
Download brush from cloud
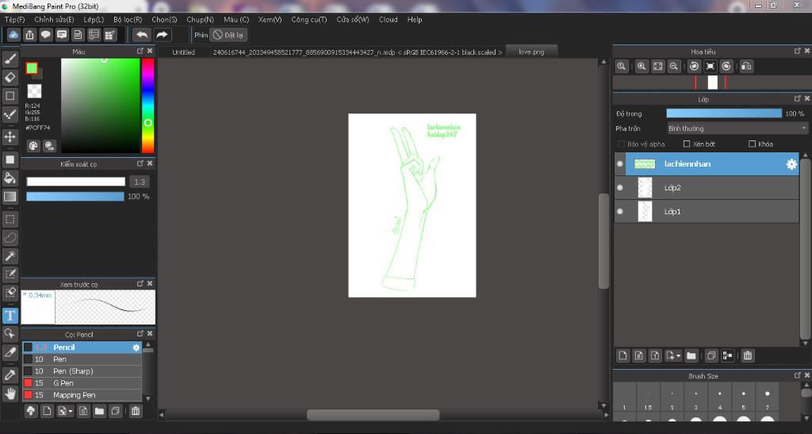[x=31, y=411]
